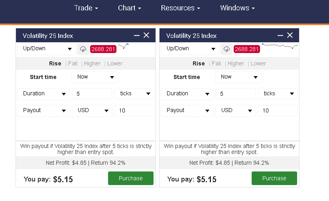The height and width of the screenshot is (201, 329).
Task: Choose Lower contract type in left panel
Action: tap(115, 63)
